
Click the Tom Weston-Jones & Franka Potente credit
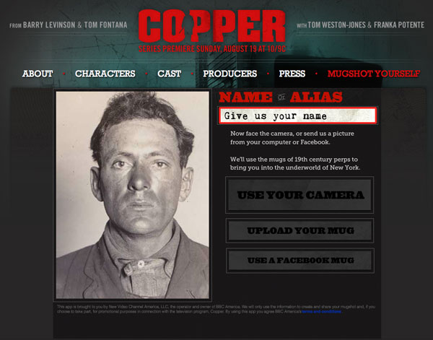click(x=360, y=25)
